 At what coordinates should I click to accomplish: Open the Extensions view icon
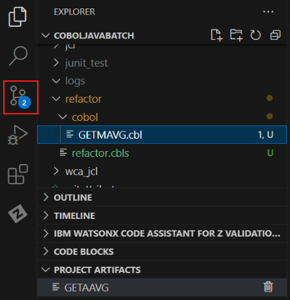pos(18,175)
